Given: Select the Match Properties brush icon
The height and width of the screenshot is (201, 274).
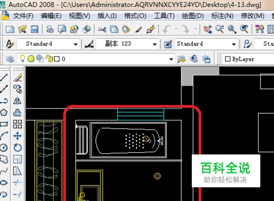Looking at the screenshot, I should pyautogui.click(x=139, y=29).
